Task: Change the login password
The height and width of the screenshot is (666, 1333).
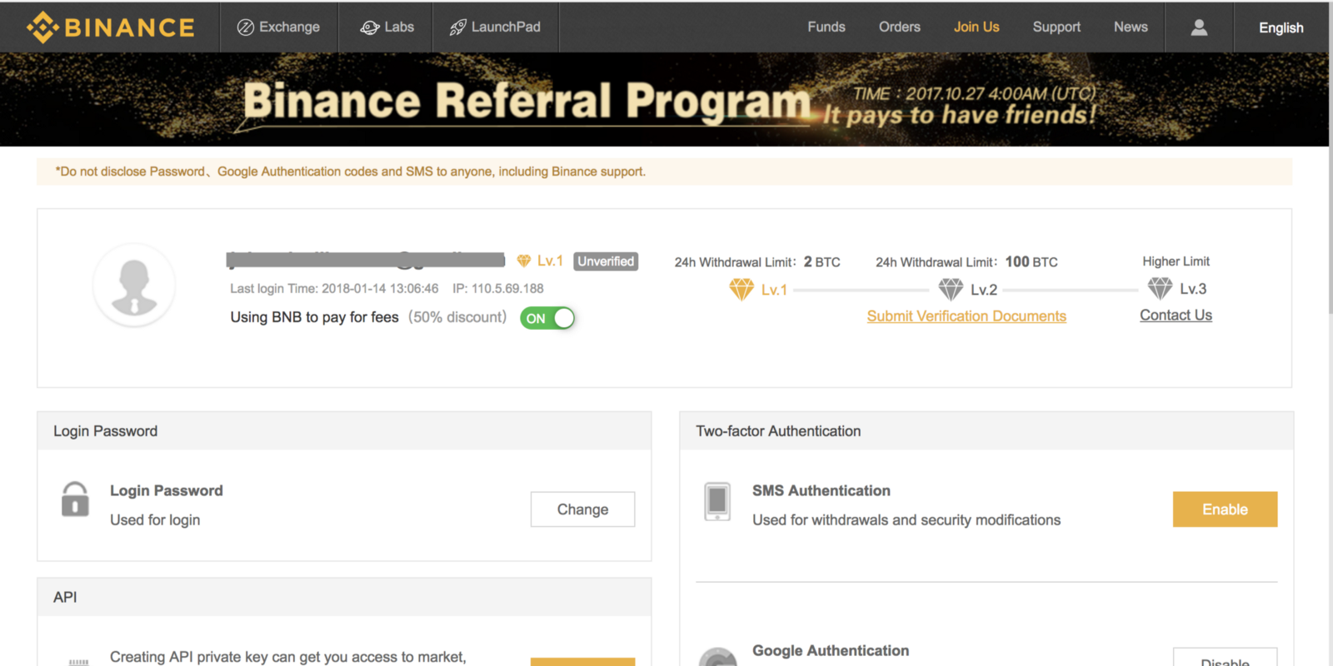Action: pos(582,509)
